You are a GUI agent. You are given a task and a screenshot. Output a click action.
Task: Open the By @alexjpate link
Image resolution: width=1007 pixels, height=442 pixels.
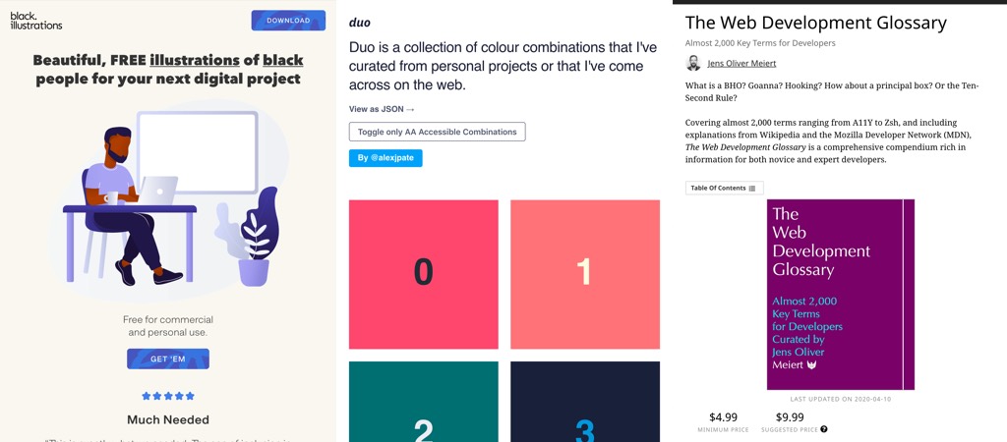[x=385, y=158]
